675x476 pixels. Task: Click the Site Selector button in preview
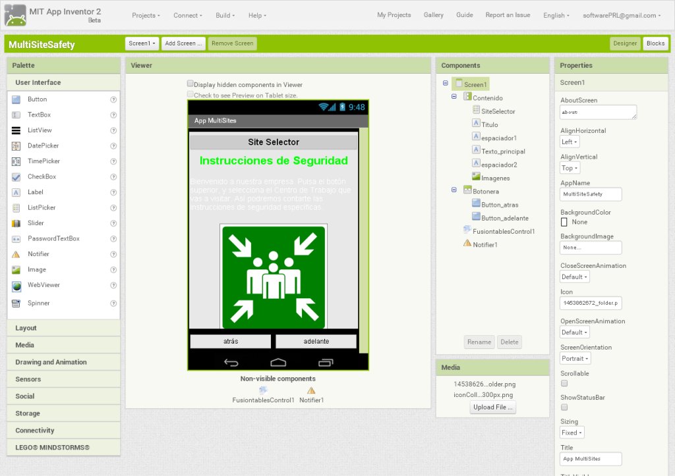pyautogui.click(x=274, y=142)
